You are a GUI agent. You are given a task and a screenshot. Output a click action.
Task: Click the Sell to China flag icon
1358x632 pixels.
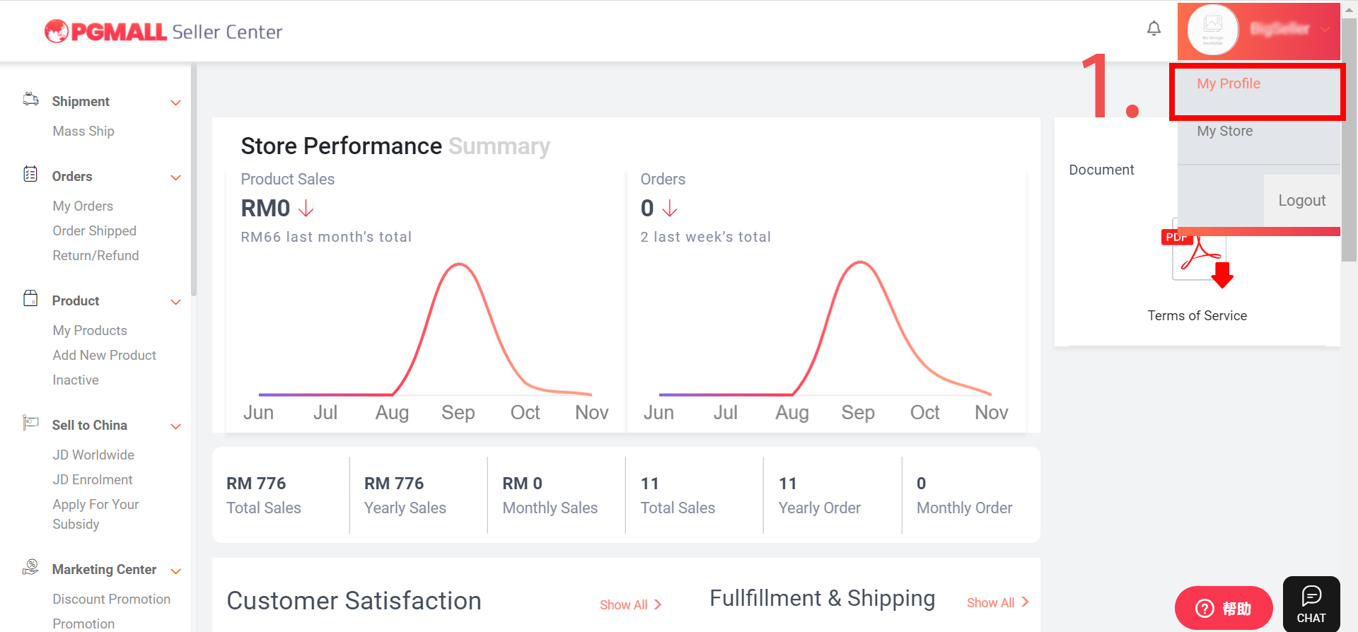[30, 423]
